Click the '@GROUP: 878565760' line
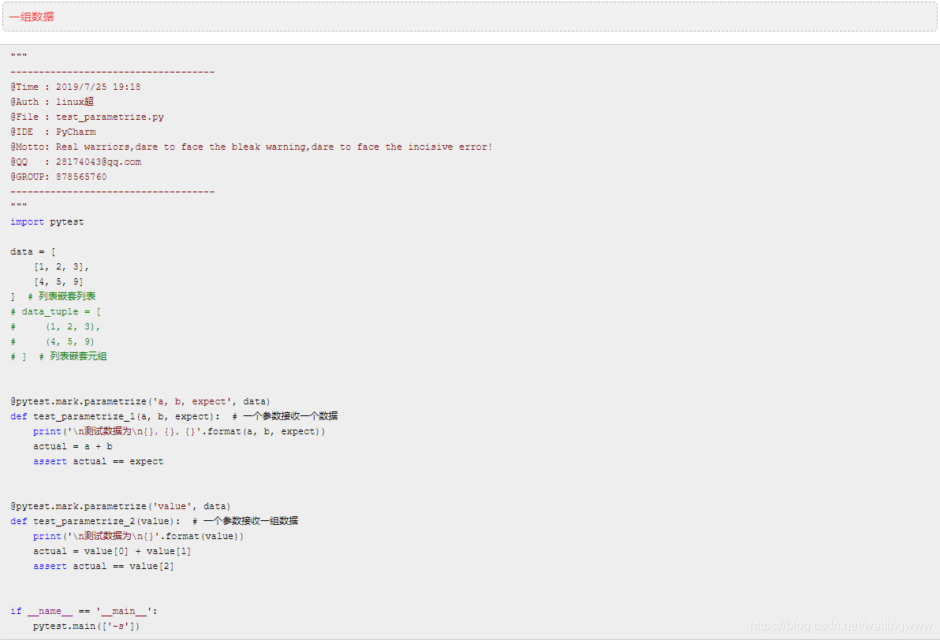The height and width of the screenshot is (640, 940). 58,177
